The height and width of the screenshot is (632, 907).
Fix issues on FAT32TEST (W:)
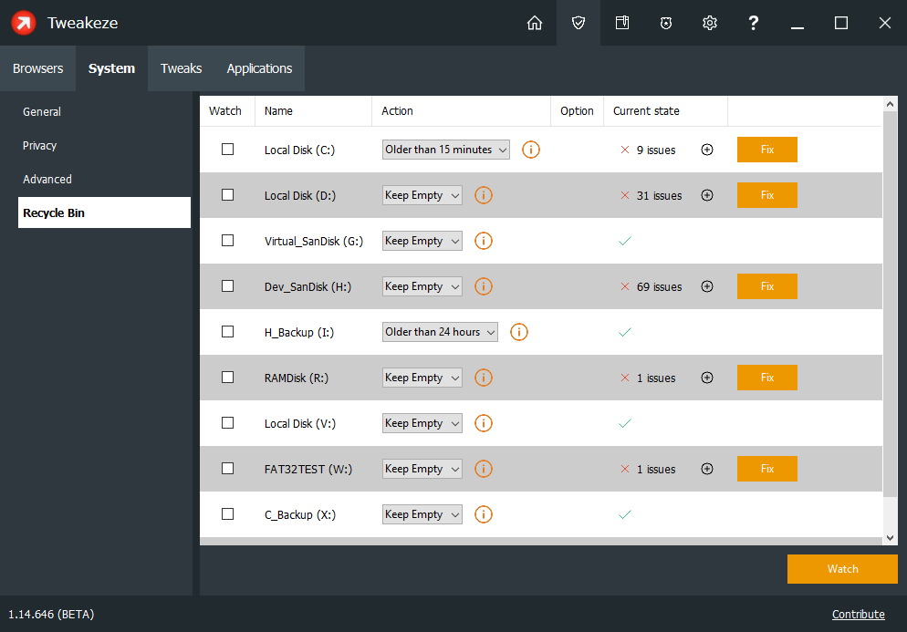(767, 469)
